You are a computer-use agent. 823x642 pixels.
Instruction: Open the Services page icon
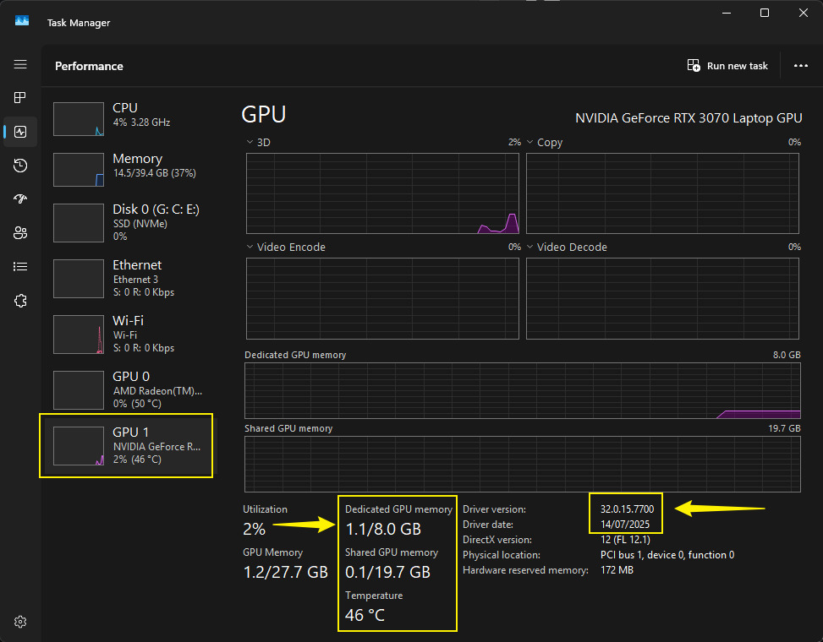point(20,301)
